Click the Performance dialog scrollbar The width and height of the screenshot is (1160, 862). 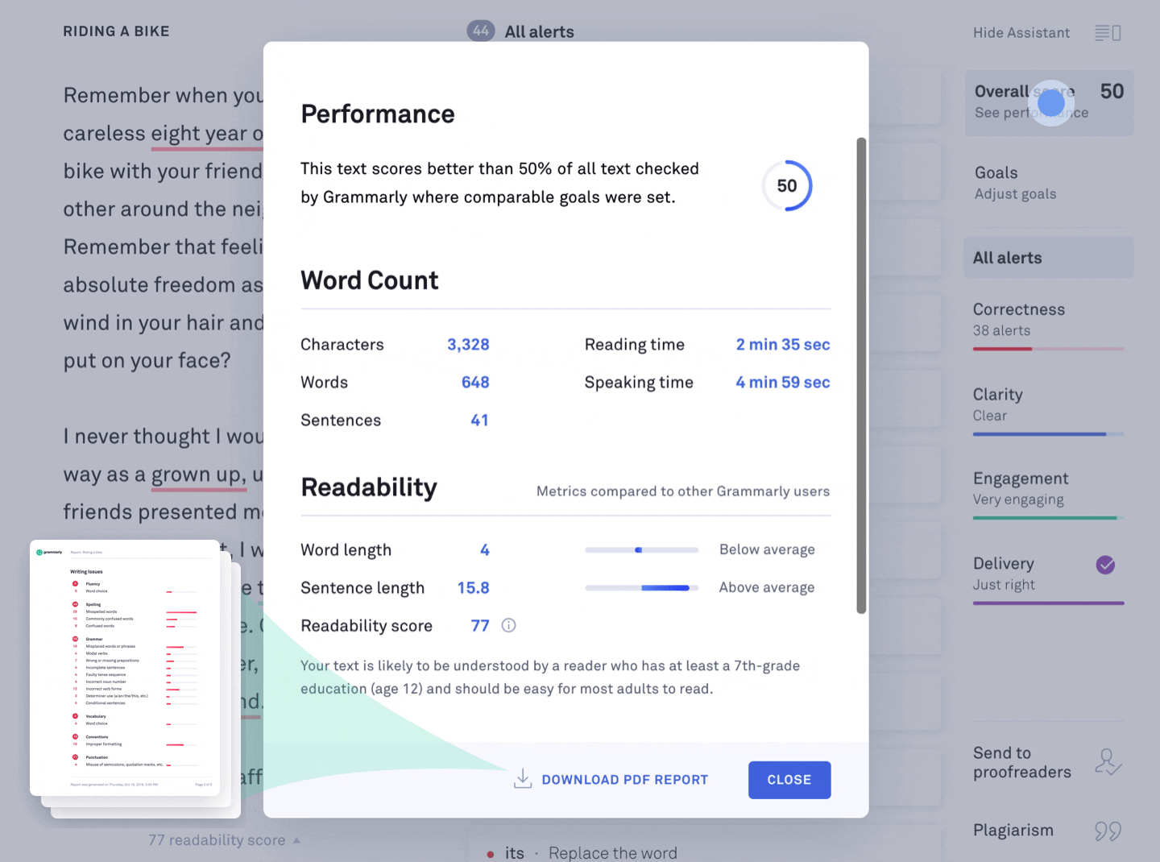coord(861,375)
